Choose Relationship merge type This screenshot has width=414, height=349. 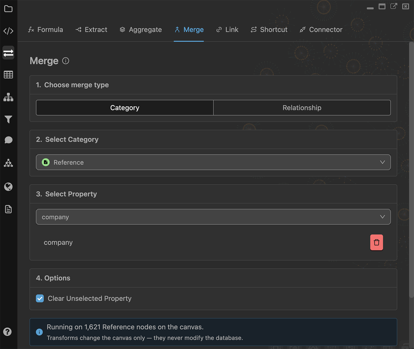(302, 108)
